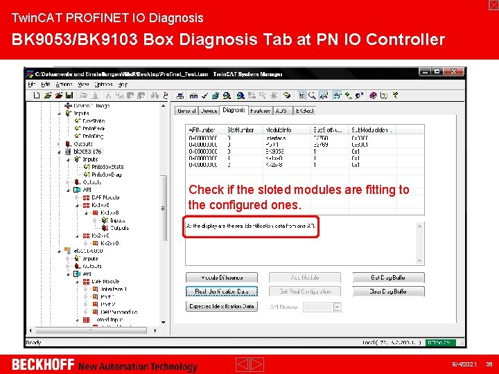Click the bk9053-176 box icon in tree

(x=68, y=152)
